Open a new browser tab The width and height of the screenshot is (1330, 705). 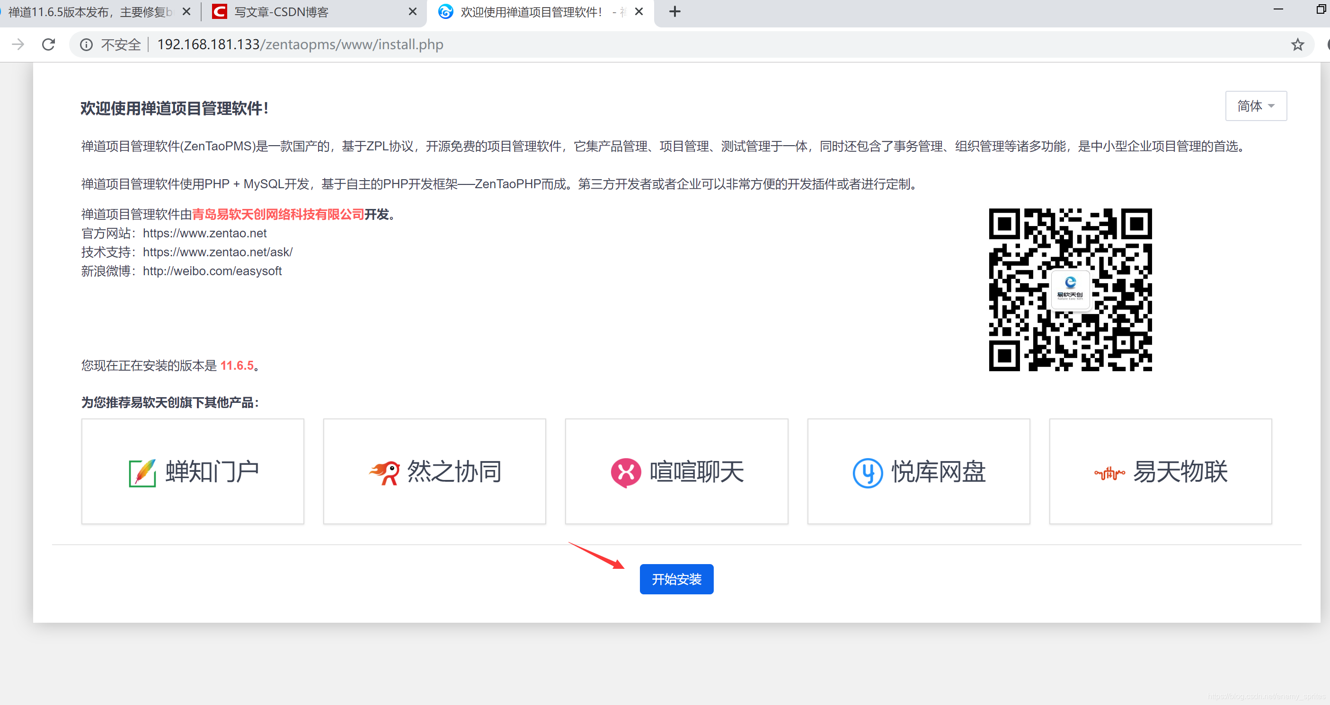point(675,11)
